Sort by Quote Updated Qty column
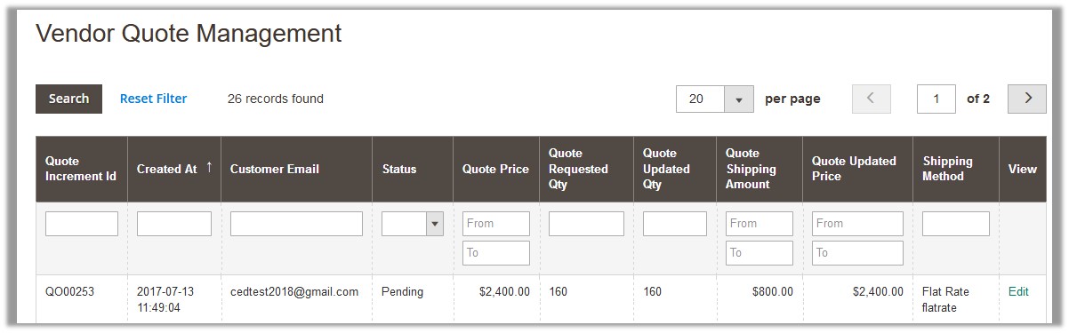This screenshot has height=333, width=1069. point(674,169)
